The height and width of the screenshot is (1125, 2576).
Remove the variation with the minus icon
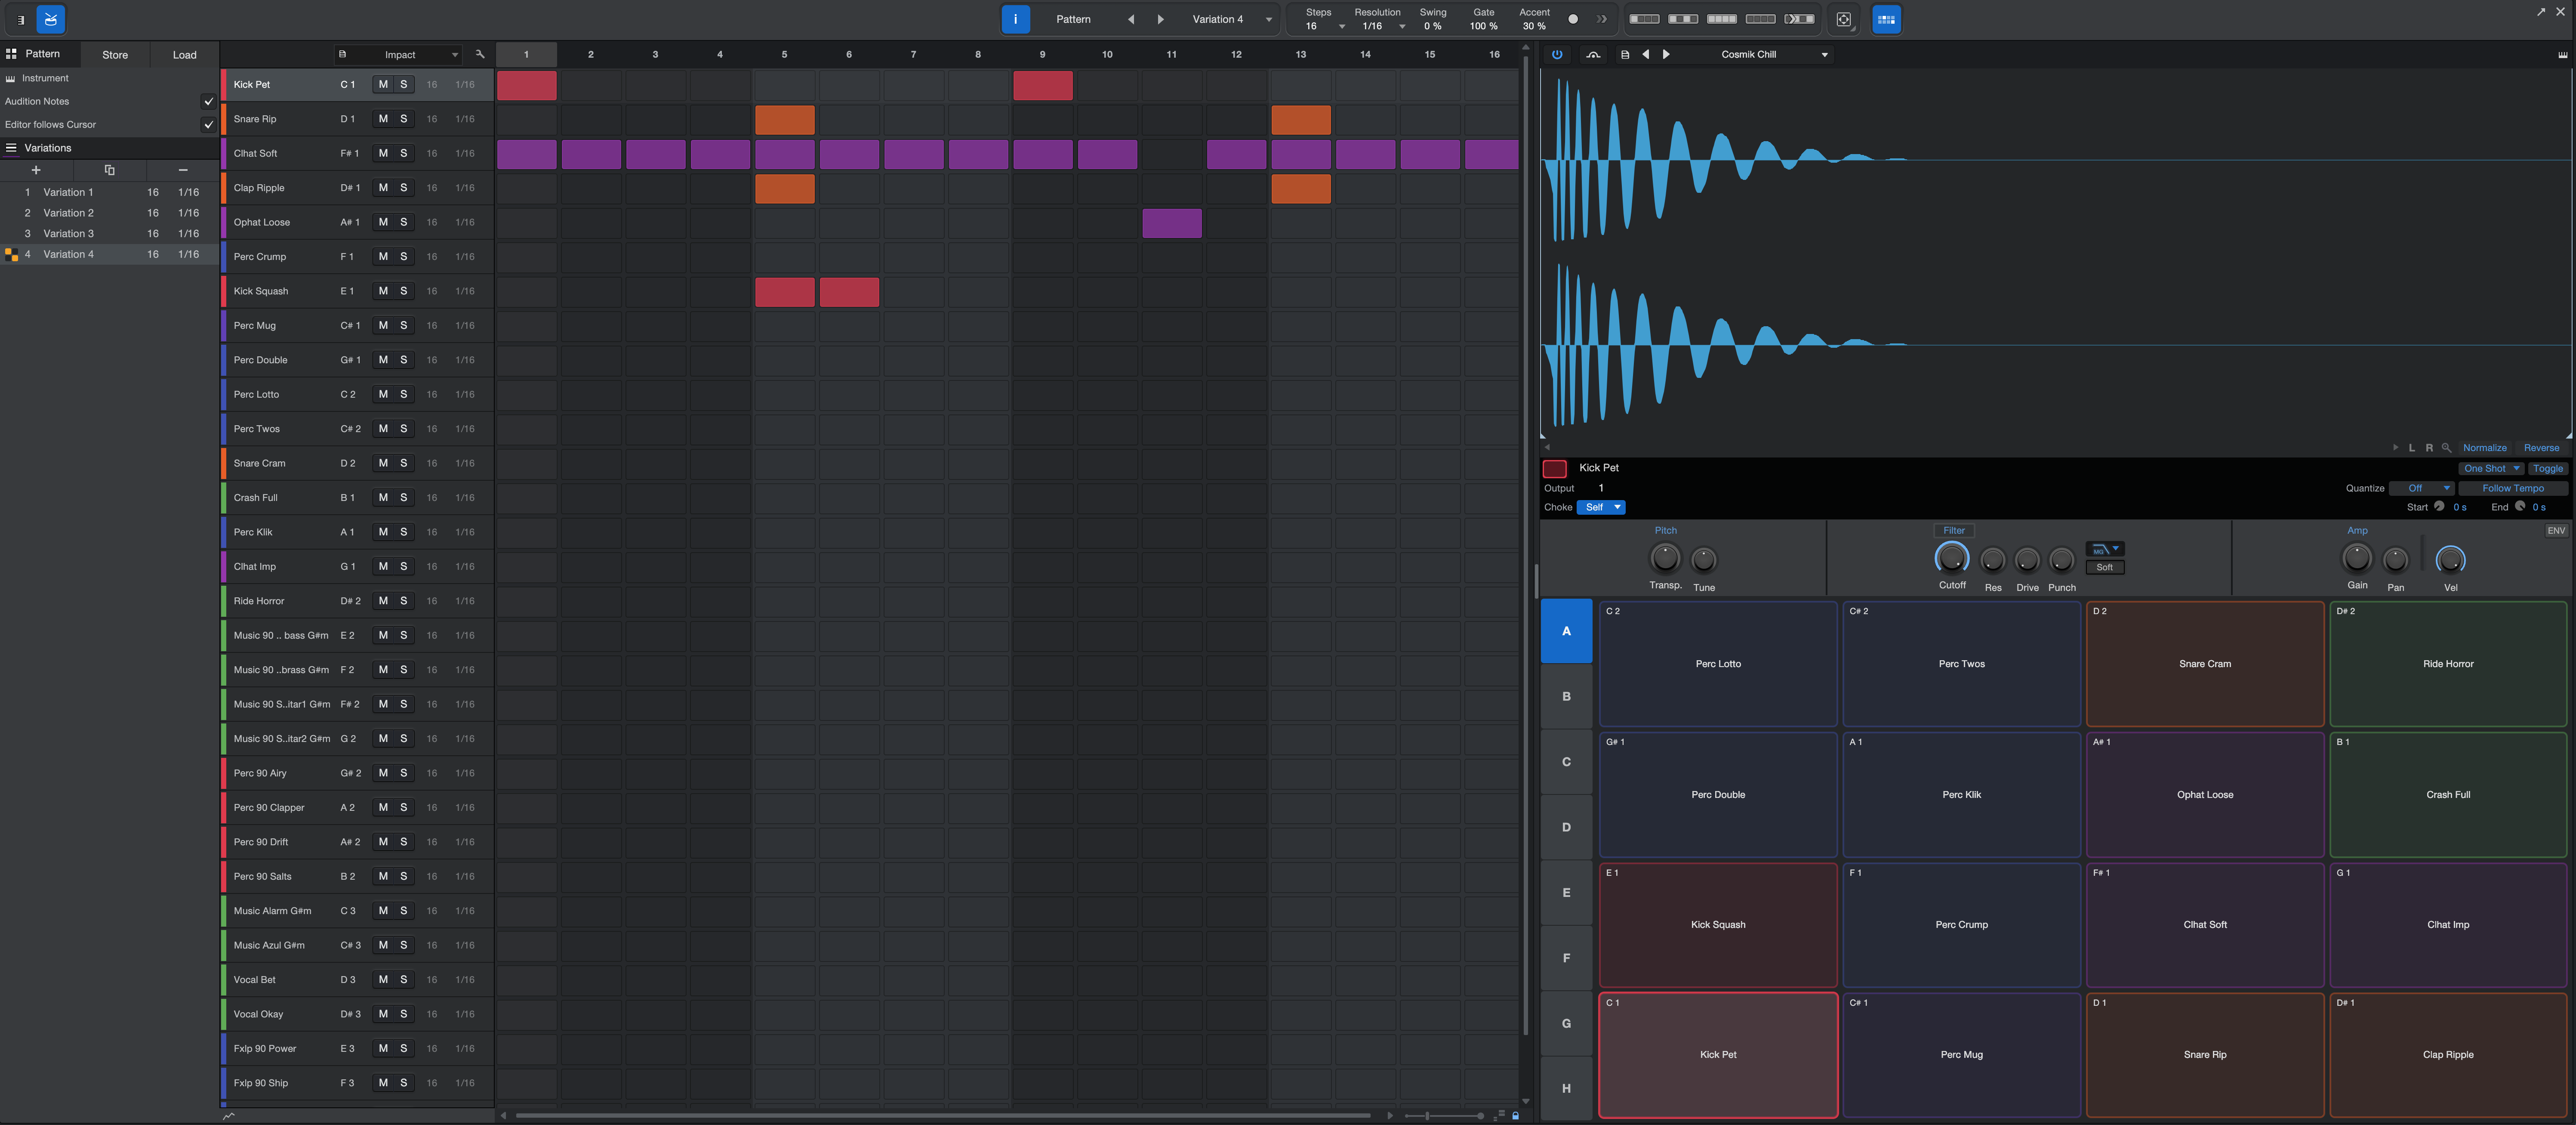point(183,170)
